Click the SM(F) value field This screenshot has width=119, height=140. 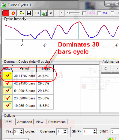click(115, 131)
